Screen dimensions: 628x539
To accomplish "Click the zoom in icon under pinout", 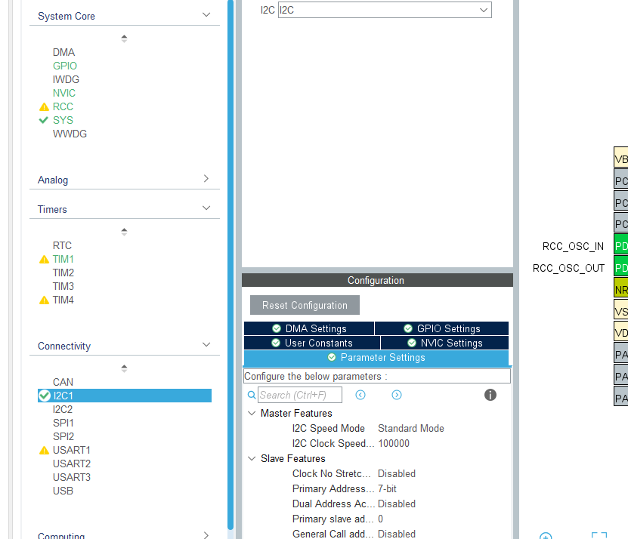I will [546, 536].
